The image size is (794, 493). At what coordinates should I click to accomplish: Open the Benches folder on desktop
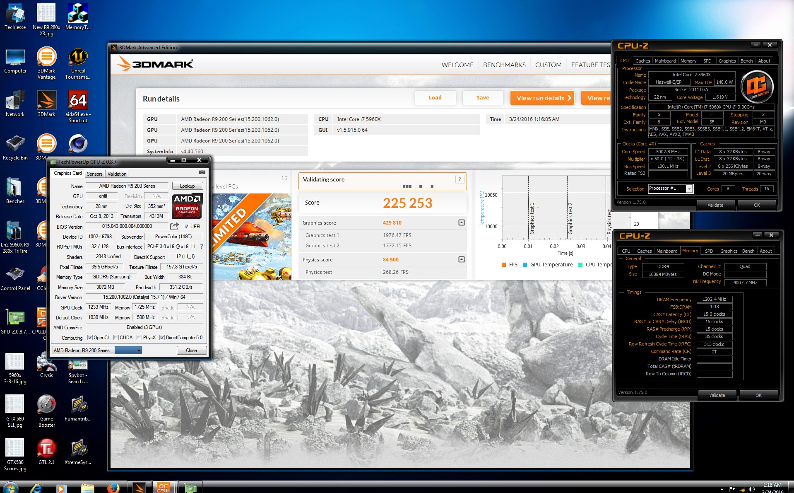(x=15, y=191)
